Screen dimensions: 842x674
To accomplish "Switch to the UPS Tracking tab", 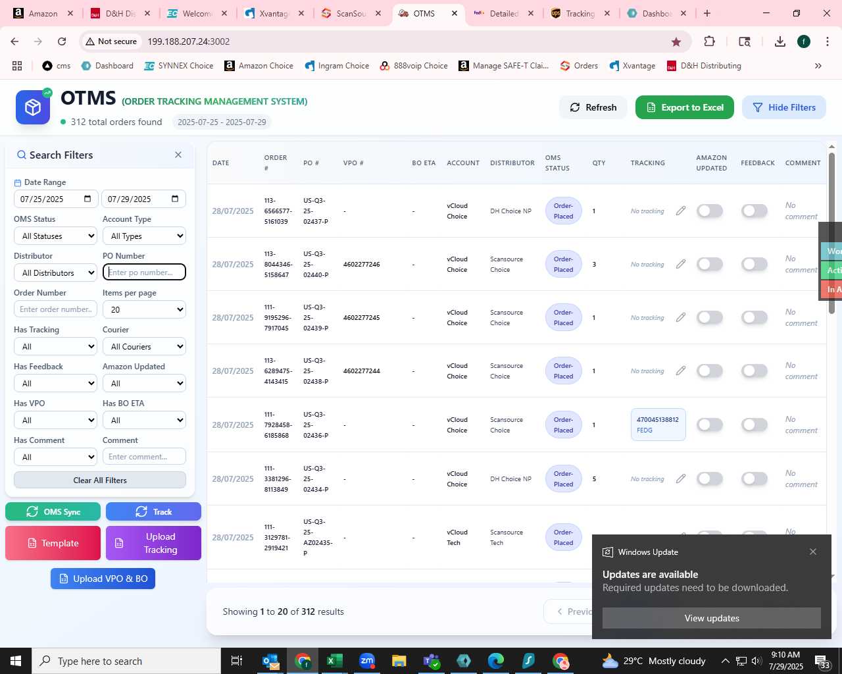I will point(580,13).
